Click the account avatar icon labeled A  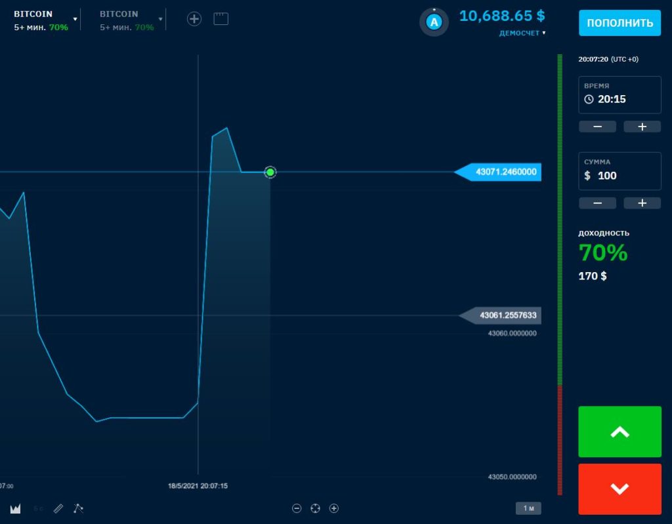coord(434,22)
